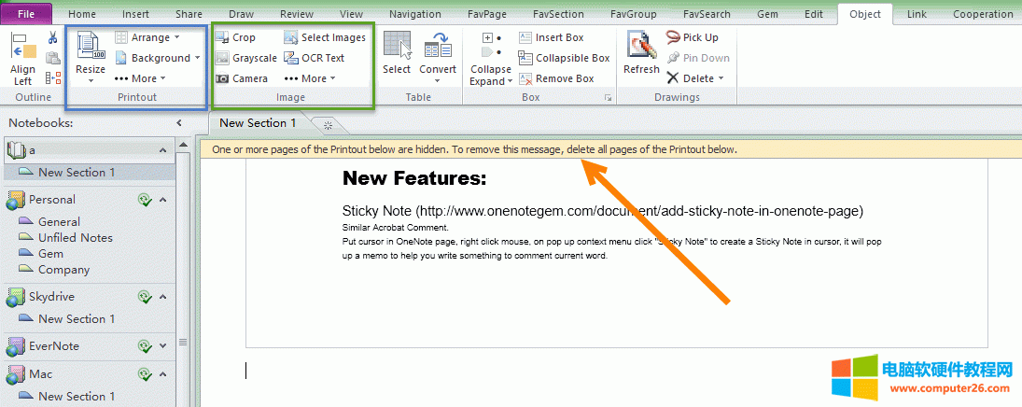Create a new section tab

tap(328, 124)
